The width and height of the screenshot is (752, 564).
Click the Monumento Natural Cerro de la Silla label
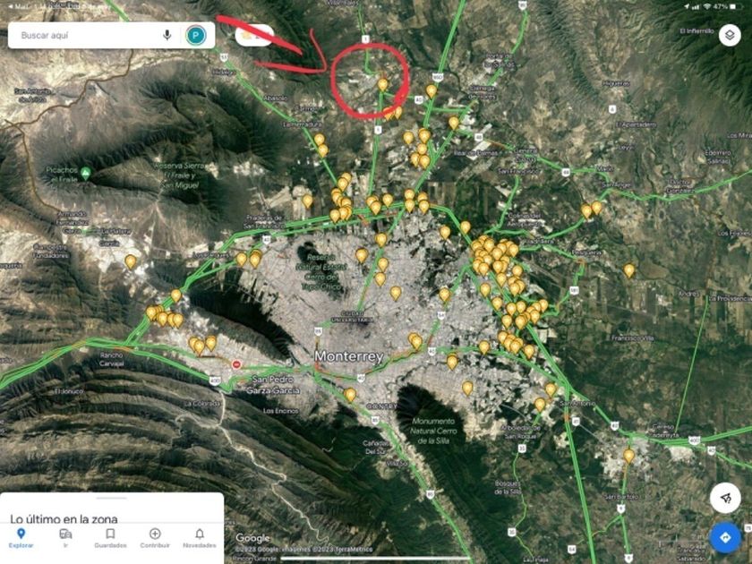coord(433,431)
